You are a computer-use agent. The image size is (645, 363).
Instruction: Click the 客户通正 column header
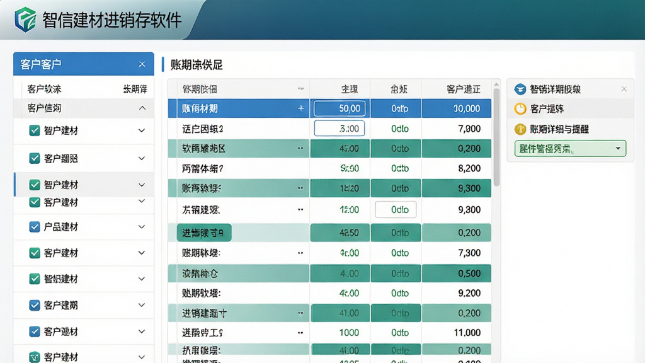464,89
